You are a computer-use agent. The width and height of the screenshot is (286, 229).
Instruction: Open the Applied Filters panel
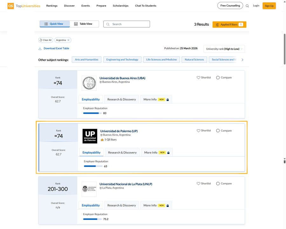pos(229,24)
